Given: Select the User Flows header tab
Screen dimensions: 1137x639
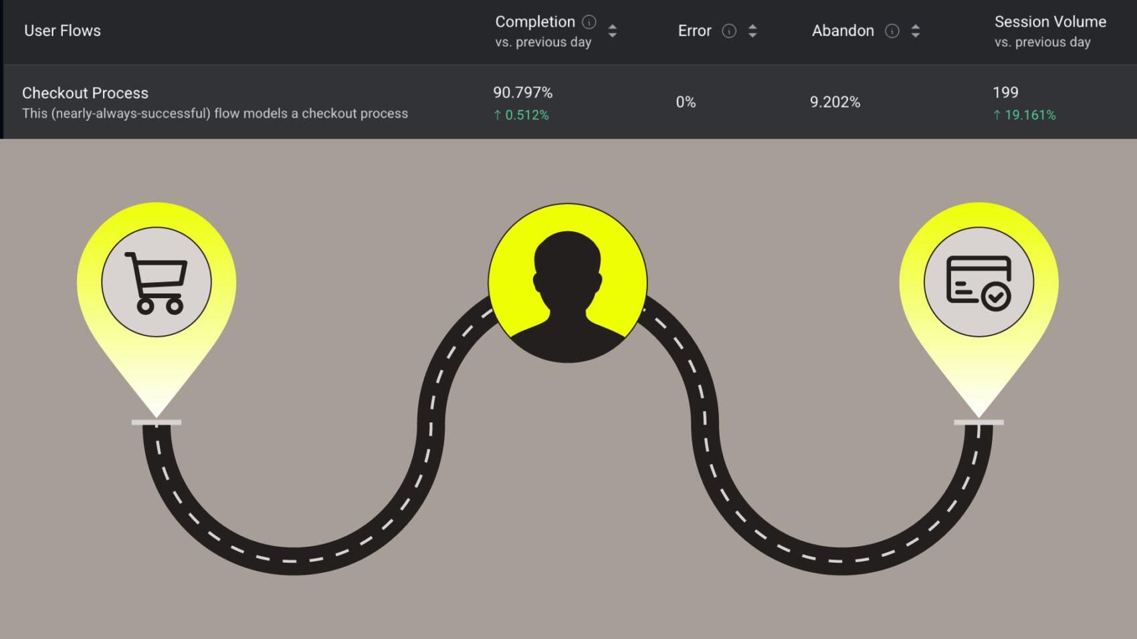Looking at the screenshot, I should tap(62, 30).
